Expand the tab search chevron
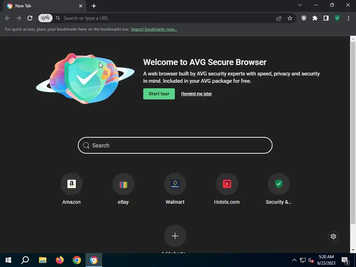Screen dimensions: 356x267 pos(300,5)
